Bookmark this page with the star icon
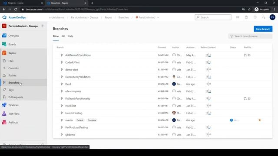 (x=249, y=10)
